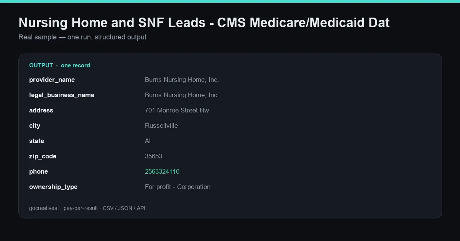Screen dimensions: 460x241
Task: Select the ownership_type field label
Action: tap(53, 187)
